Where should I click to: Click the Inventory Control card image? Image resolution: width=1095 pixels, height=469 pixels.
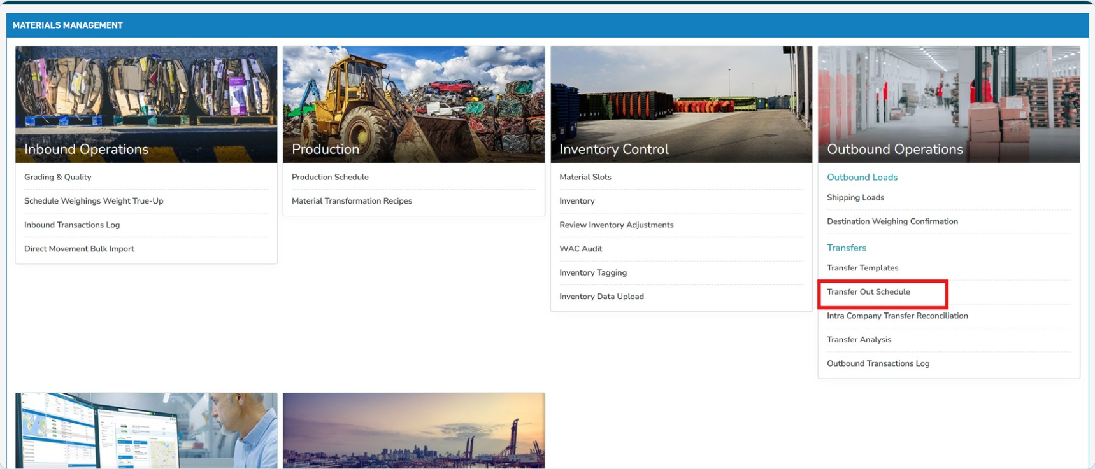682,104
